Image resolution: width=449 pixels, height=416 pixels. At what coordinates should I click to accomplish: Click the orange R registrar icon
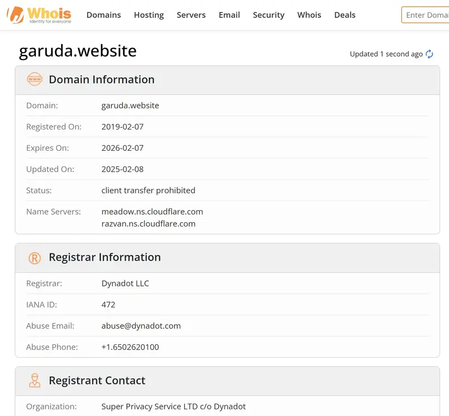35,258
